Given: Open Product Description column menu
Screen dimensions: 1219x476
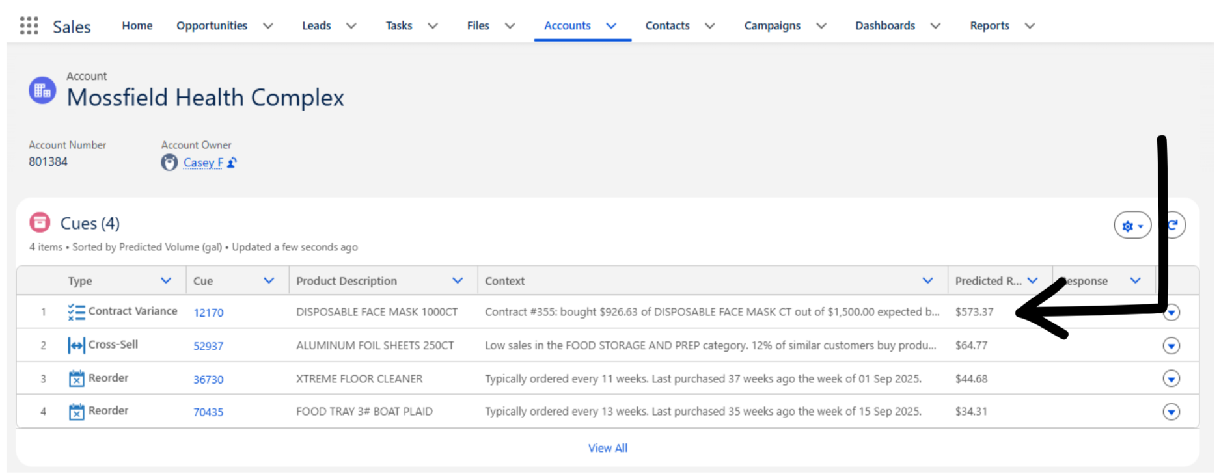Looking at the screenshot, I should [x=458, y=280].
